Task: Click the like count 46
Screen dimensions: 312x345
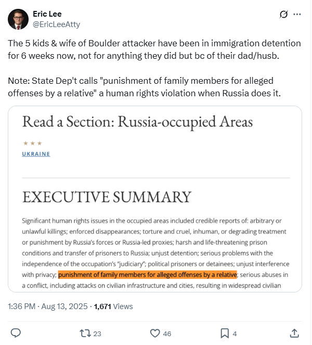Action: click(167, 334)
